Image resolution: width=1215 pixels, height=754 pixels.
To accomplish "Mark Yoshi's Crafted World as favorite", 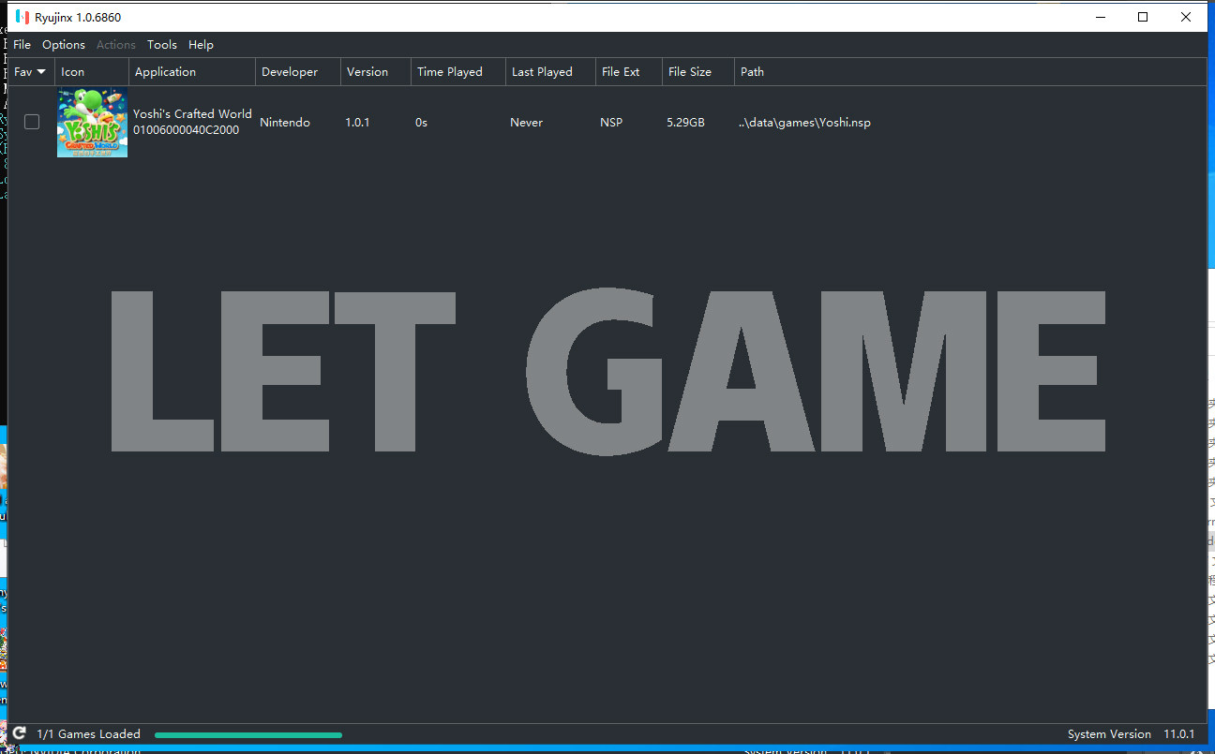I will coord(32,122).
